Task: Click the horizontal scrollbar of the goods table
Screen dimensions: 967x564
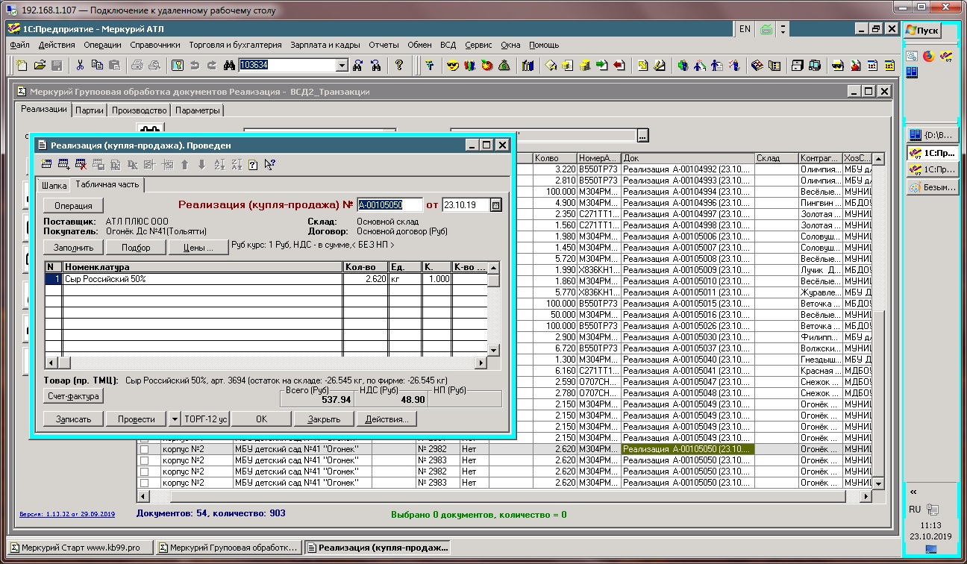Action: pyautogui.click(x=266, y=363)
